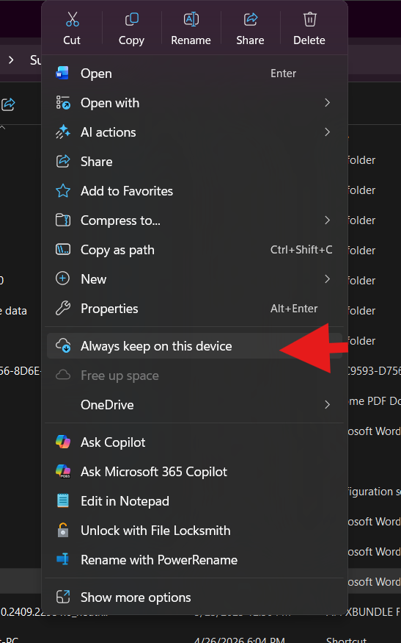This screenshot has width=401, height=643.
Task: Click the Microsoft 365 Copilot icon
Action: [62, 472]
